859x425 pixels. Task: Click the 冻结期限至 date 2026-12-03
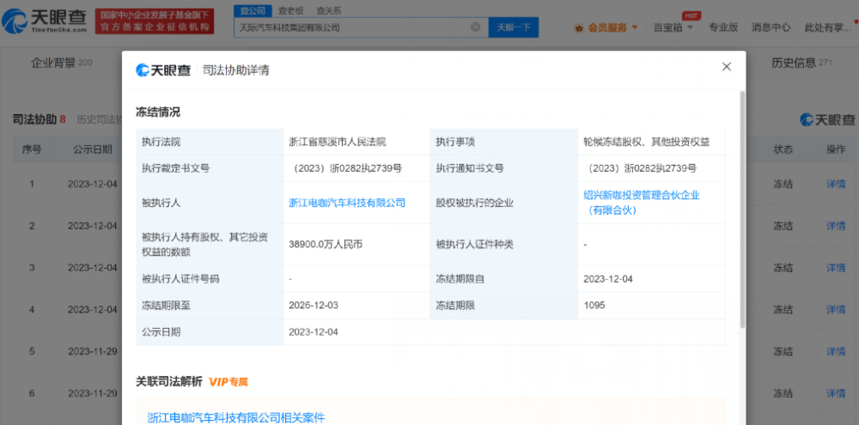tap(314, 305)
